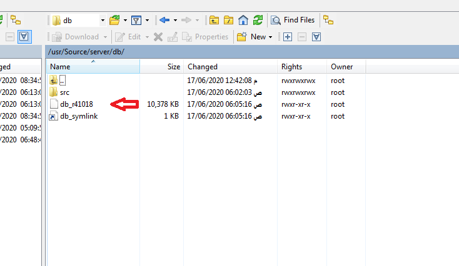Expand the Download options arrow
Image resolution: width=459 pixels, height=266 pixels.
(x=106, y=37)
